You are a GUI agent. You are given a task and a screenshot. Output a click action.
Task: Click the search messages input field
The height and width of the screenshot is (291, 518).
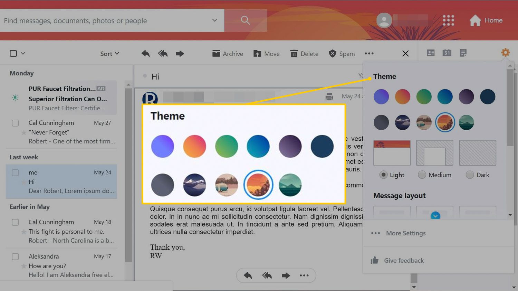pos(104,21)
